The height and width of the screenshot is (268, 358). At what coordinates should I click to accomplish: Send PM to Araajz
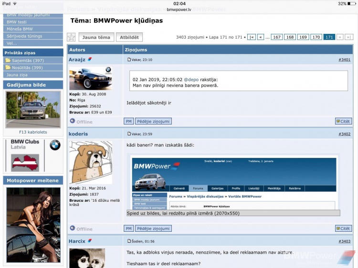tap(128, 121)
